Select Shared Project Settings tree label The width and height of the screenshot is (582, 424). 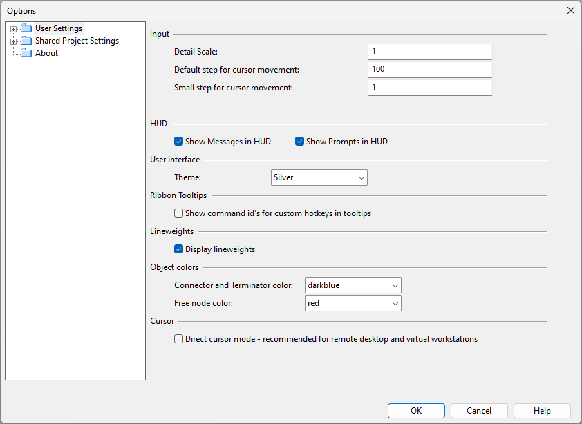coord(77,41)
